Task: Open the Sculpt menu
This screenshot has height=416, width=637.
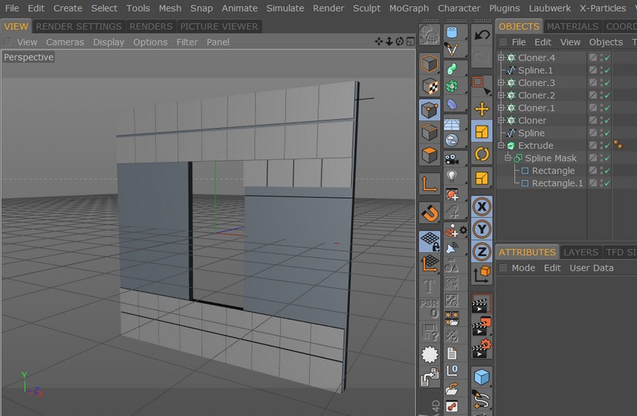Action: tap(366, 8)
